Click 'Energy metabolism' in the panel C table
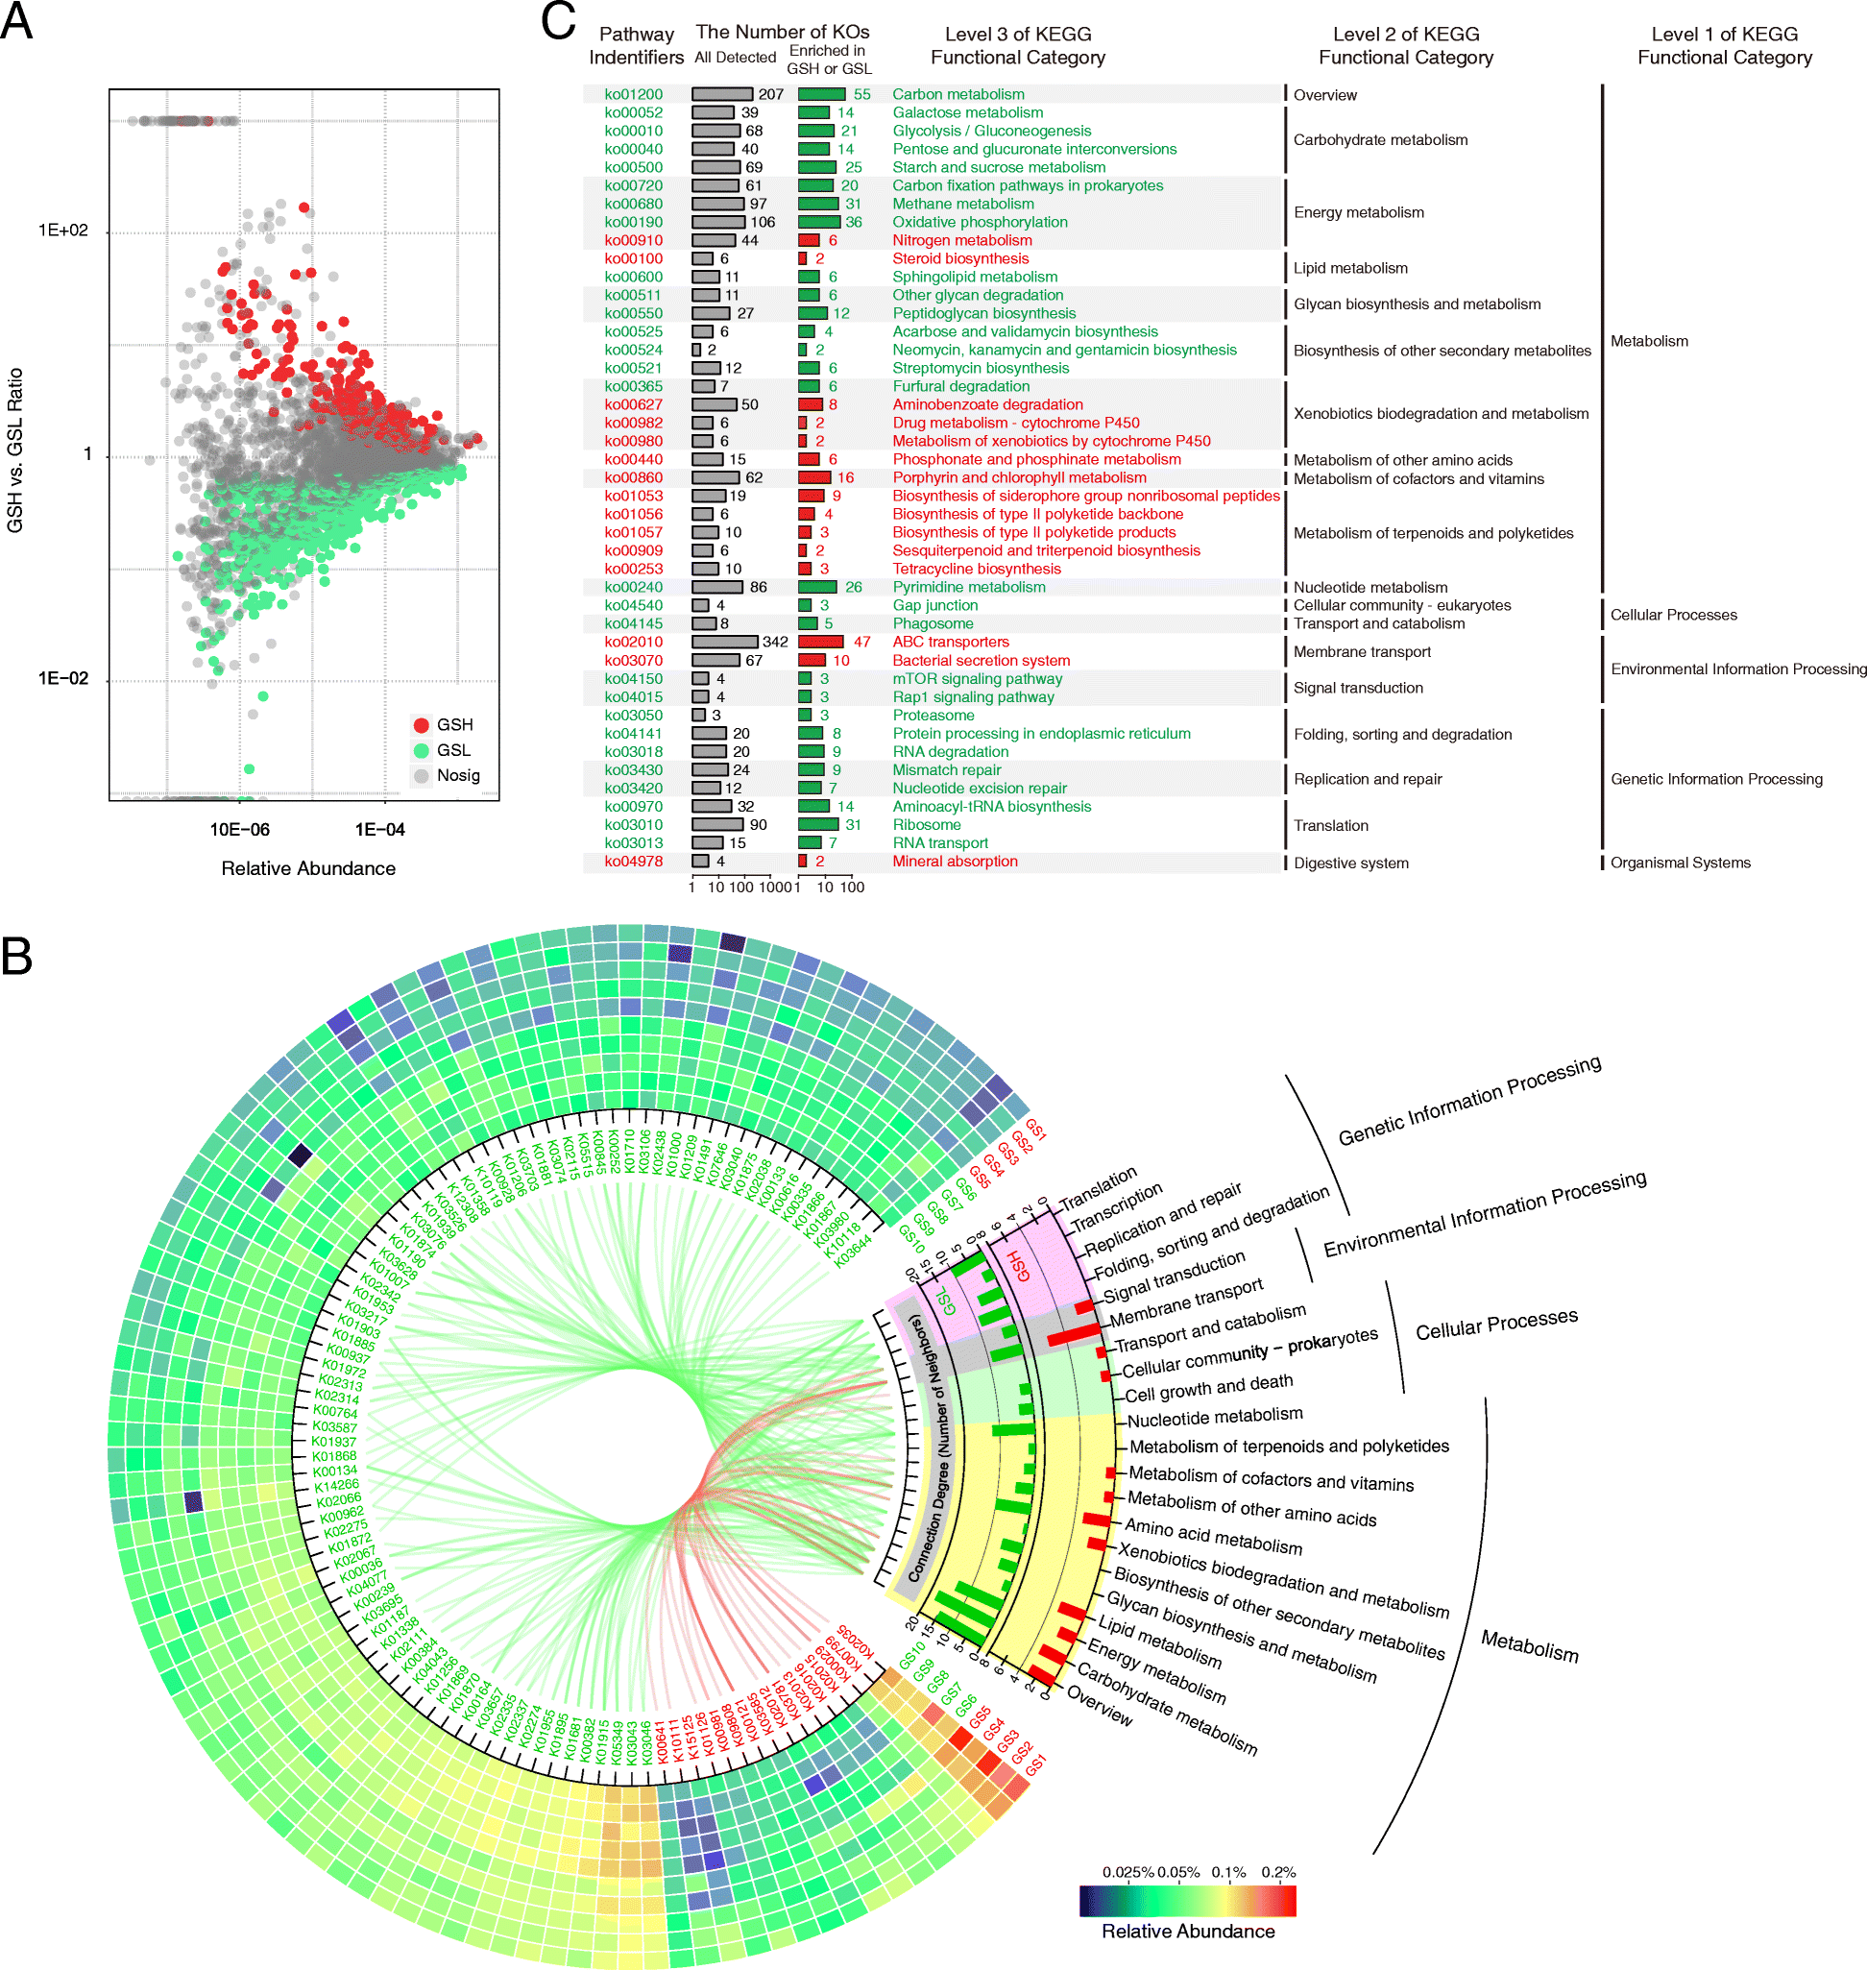This screenshot has width=1867, height=1970. click(x=1358, y=212)
